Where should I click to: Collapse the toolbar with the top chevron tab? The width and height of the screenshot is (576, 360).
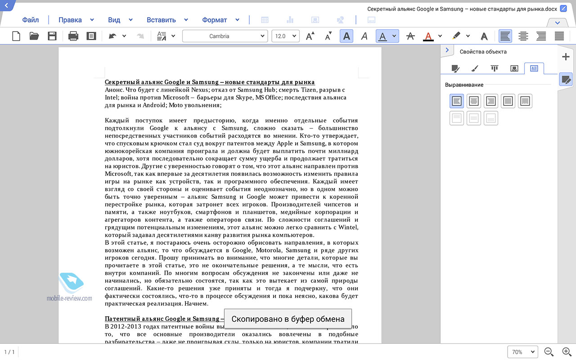[558, 22]
